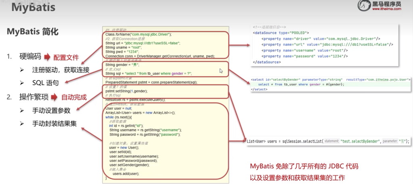The height and width of the screenshot is (184, 413).
Task: Click the large MyBatis slide title
Action: [x=33, y=7]
